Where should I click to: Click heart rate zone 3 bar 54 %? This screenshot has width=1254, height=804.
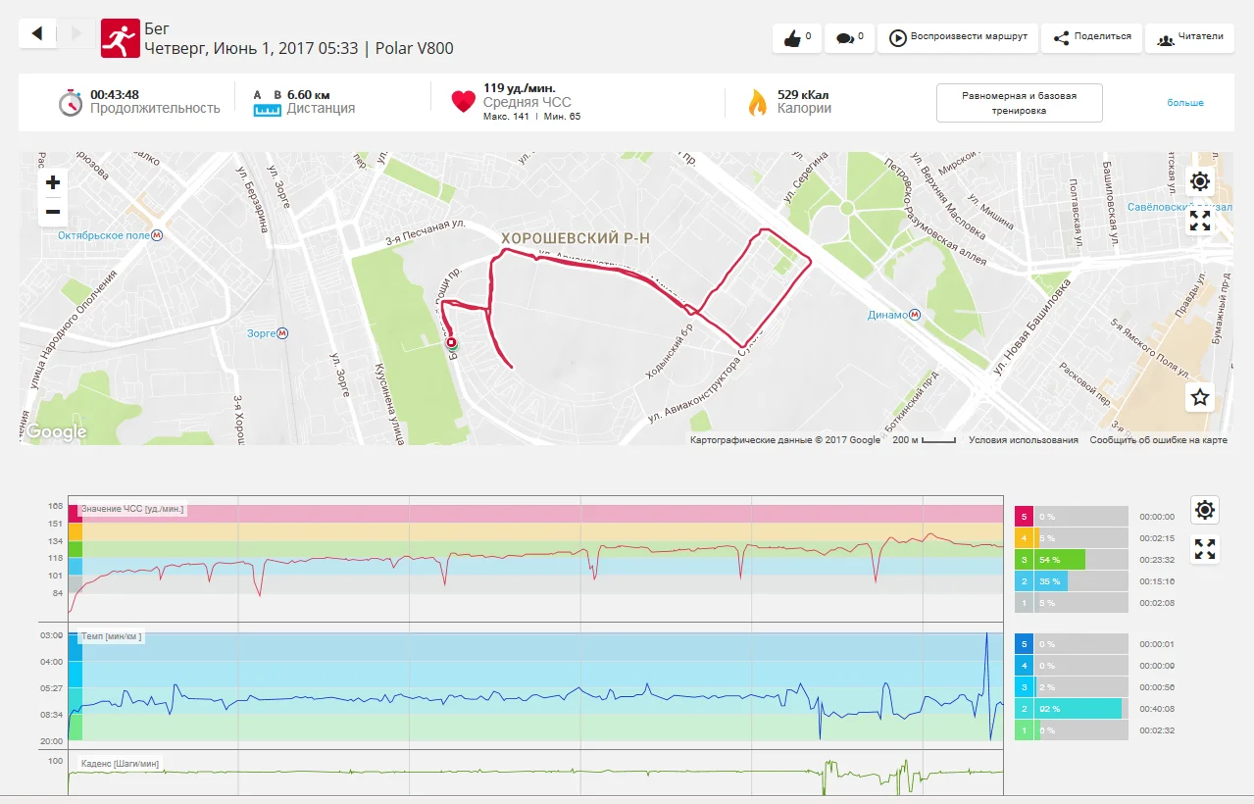click(x=1060, y=560)
